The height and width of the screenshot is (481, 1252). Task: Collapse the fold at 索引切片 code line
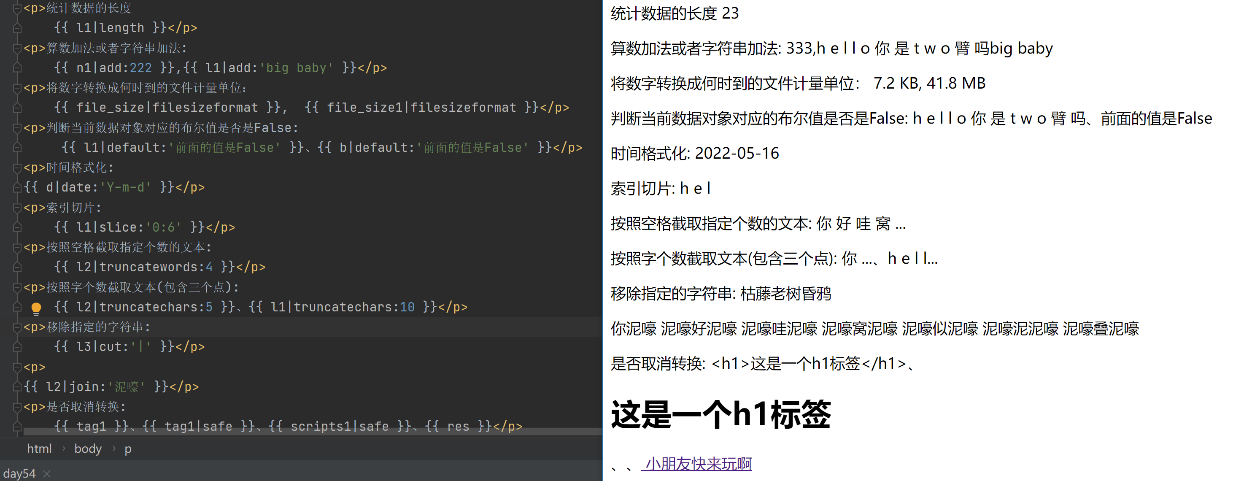tap(17, 208)
